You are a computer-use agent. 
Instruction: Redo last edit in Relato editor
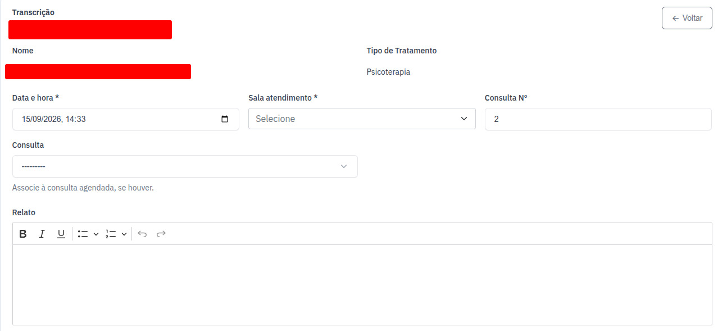[x=161, y=234]
